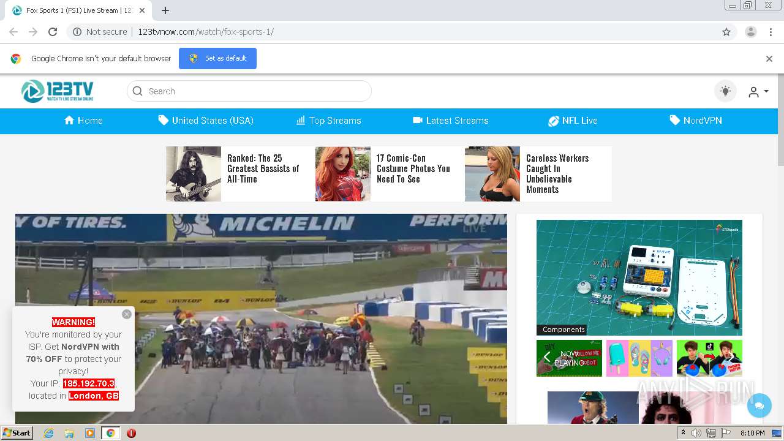Go forward in browser history
Viewport: 784px width, 441px height.
pos(33,32)
